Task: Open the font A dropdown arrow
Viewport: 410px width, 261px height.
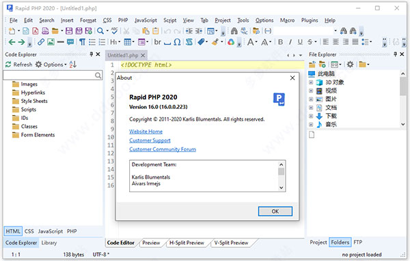Action: [x=256, y=42]
